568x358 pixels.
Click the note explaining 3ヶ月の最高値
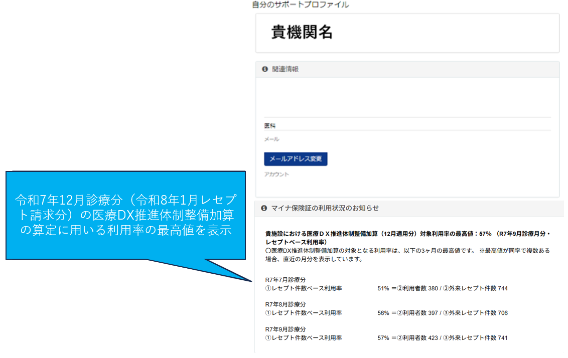tap(407, 255)
